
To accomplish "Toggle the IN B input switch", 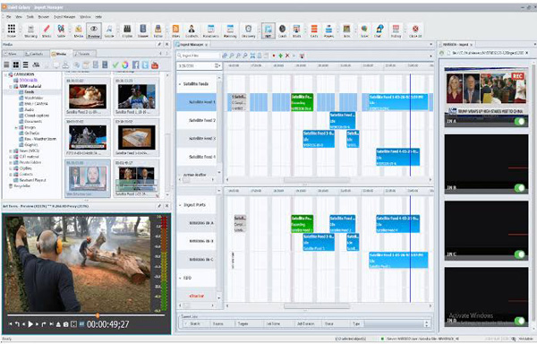I will coord(519,188).
